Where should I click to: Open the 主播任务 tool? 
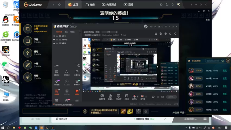click(77, 73)
